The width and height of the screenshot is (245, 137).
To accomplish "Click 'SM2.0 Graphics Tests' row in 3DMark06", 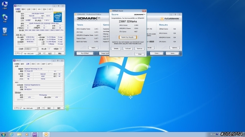I will 87,29.
